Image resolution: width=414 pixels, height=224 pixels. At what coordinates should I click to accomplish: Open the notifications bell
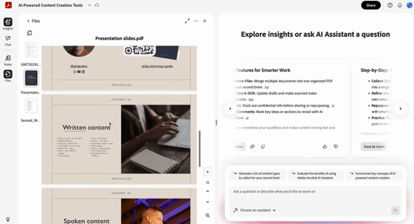click(400, 5)
